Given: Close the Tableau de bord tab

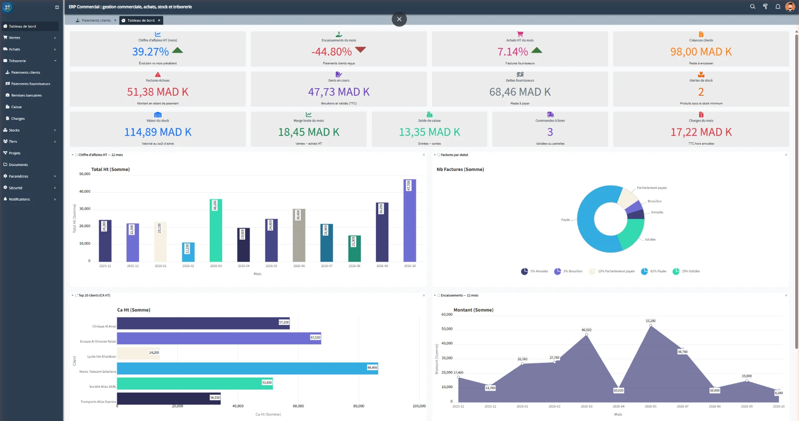Looking at the screenshot, I should [159, 20].
